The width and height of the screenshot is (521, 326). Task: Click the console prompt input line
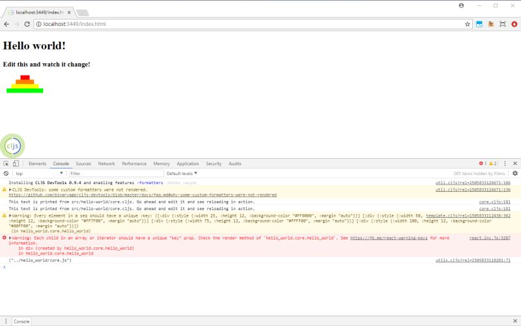260,267
